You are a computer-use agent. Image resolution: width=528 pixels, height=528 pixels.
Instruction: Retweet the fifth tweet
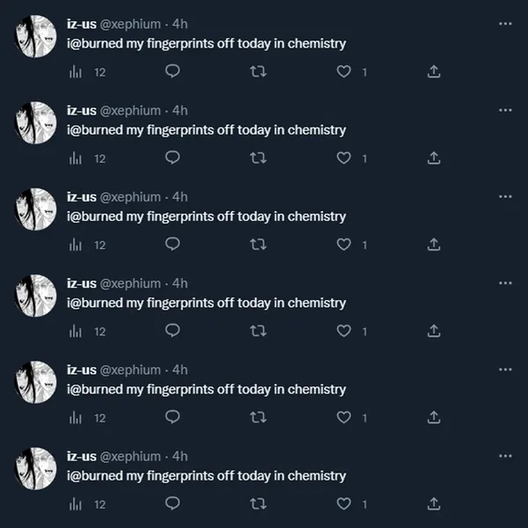pyautogui.click(x=258, y=417)
